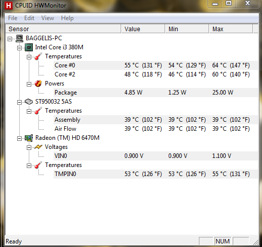Select the BAGGELIS-PC label

point(44,38)
